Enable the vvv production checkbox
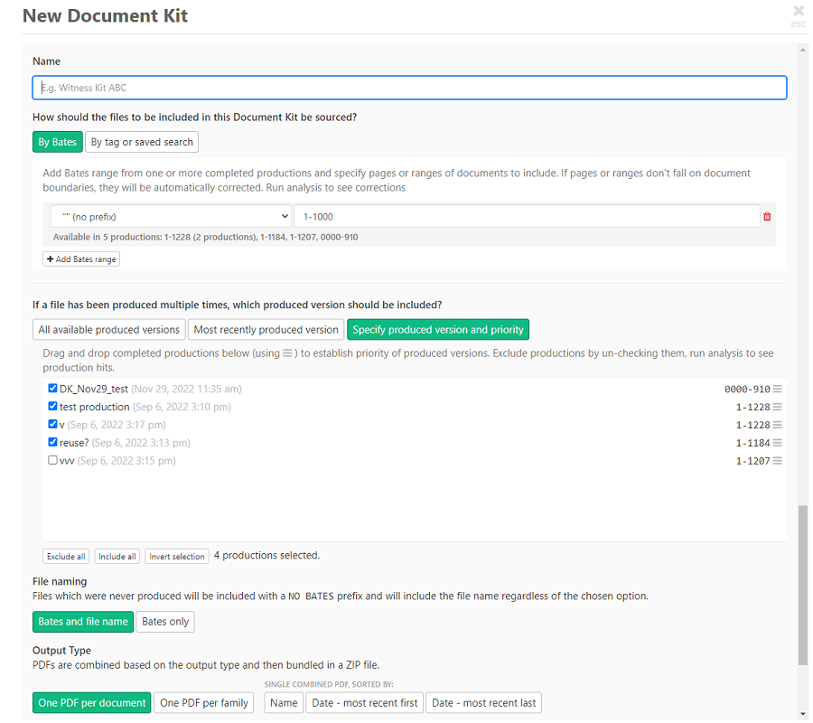 (52, 461)
